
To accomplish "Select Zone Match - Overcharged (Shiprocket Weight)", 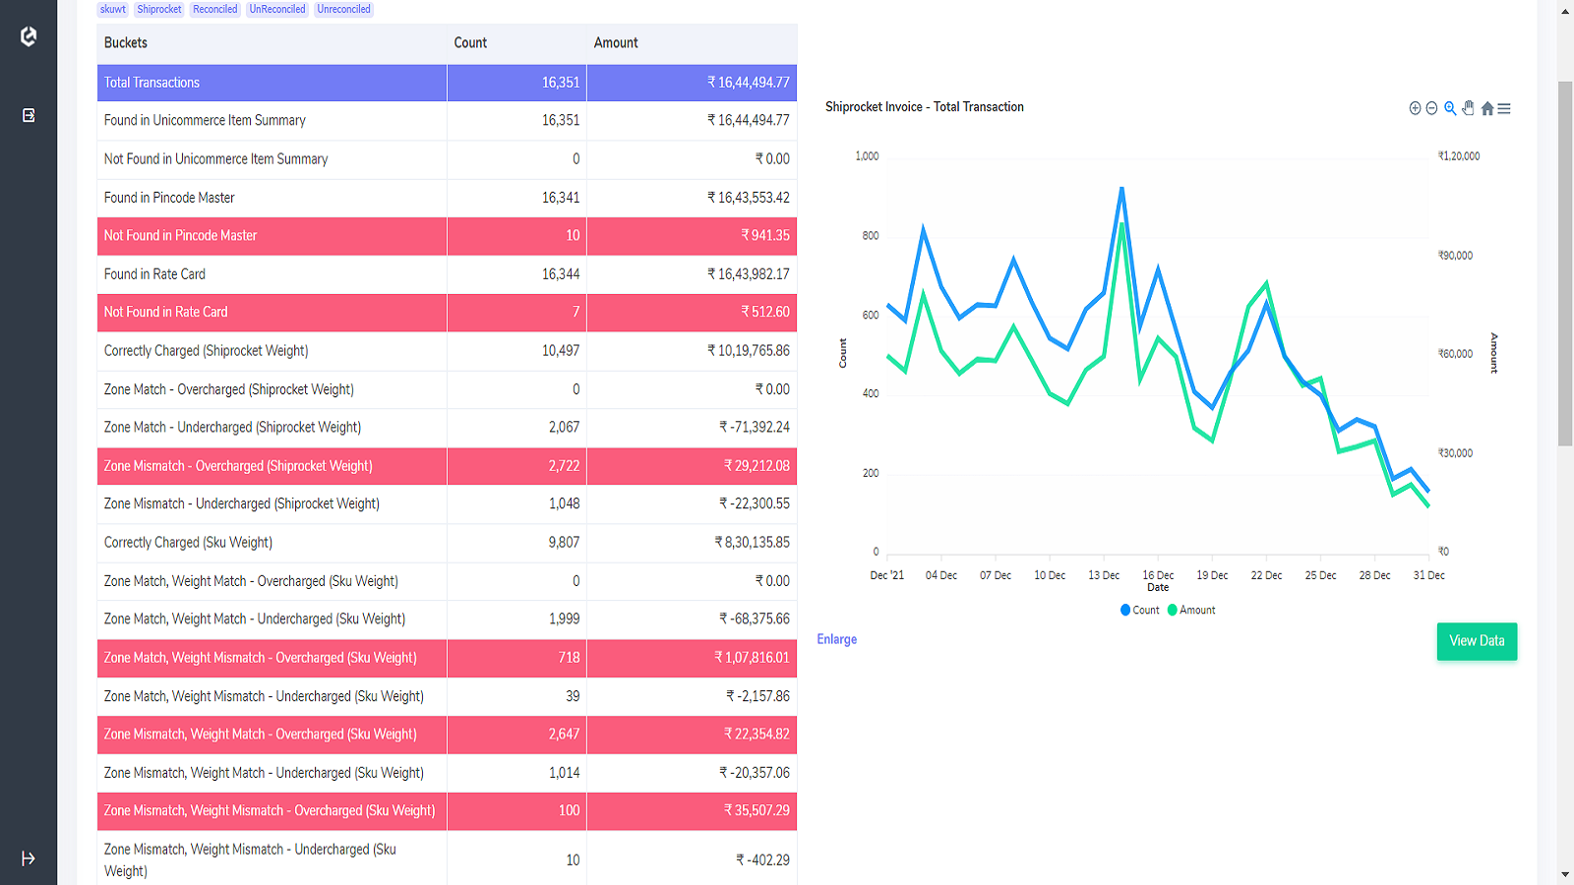I will point(447,389).
